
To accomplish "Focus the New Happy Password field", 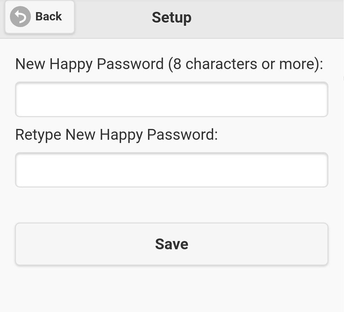I will [172, 99].
